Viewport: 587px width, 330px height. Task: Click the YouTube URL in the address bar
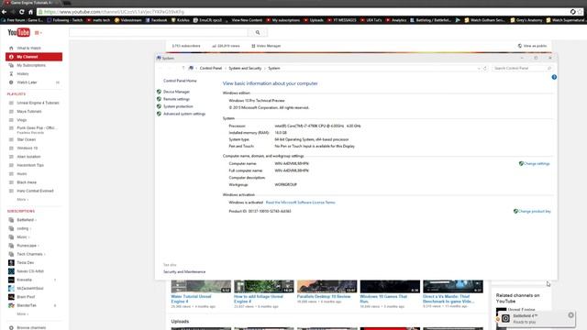coord(114,12)
